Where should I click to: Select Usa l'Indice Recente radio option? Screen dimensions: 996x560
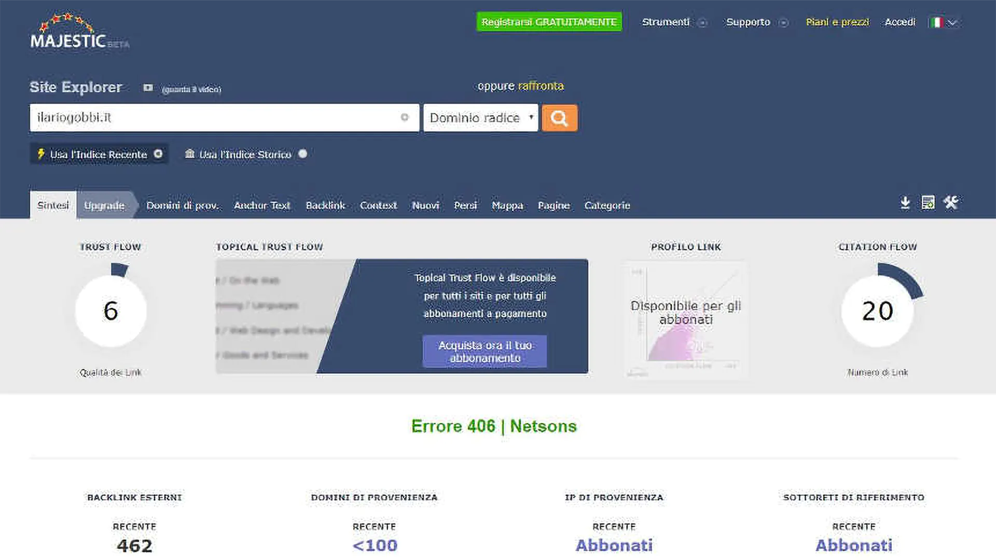point(158,154)
